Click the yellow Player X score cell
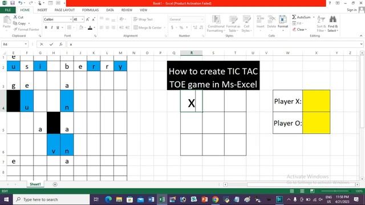 tap(316, 101)
